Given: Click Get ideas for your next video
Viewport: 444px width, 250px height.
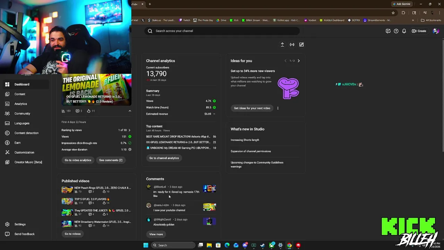Looking at the screenshot, I should tap(252, 108).
